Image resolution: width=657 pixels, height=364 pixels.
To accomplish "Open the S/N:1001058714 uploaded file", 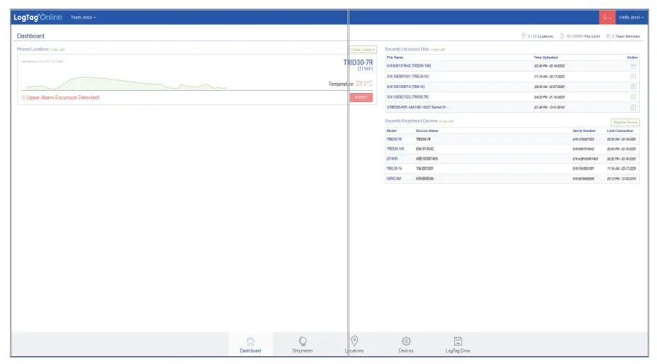I will click(405, 87).
